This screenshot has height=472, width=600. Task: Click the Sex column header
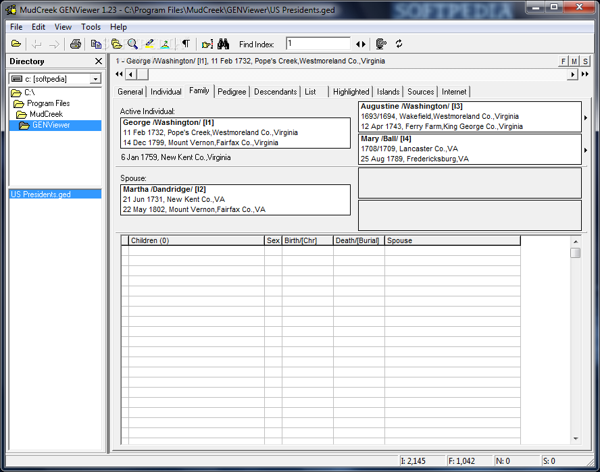click(x=273, y=240)
